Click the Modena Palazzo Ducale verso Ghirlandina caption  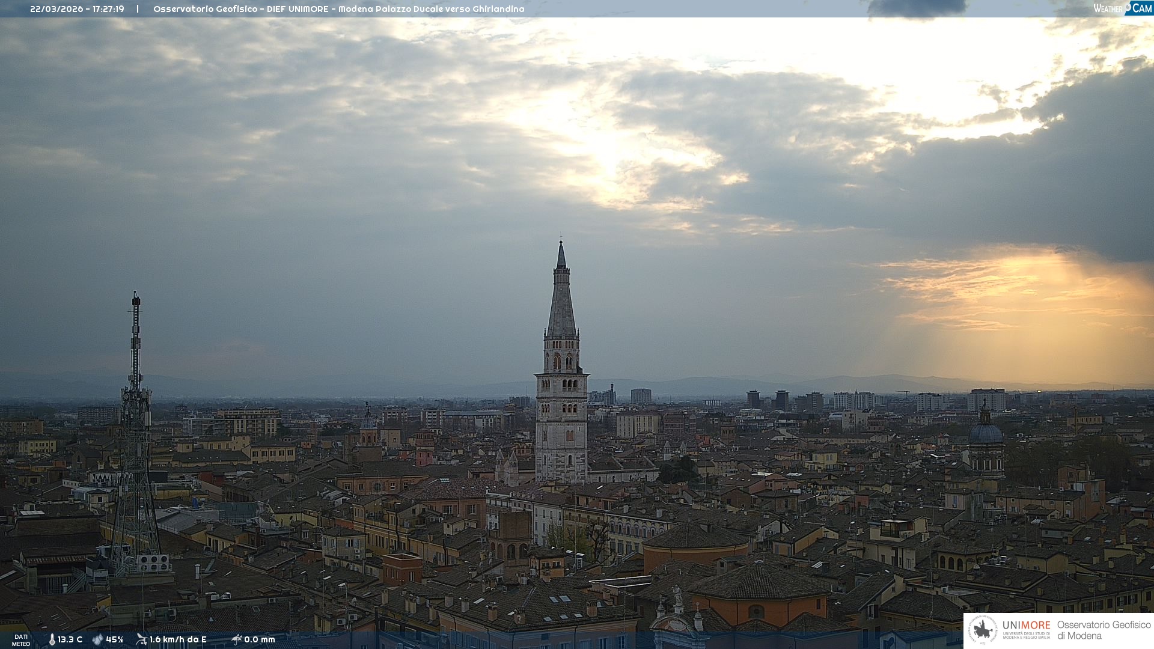pos(431,9)
